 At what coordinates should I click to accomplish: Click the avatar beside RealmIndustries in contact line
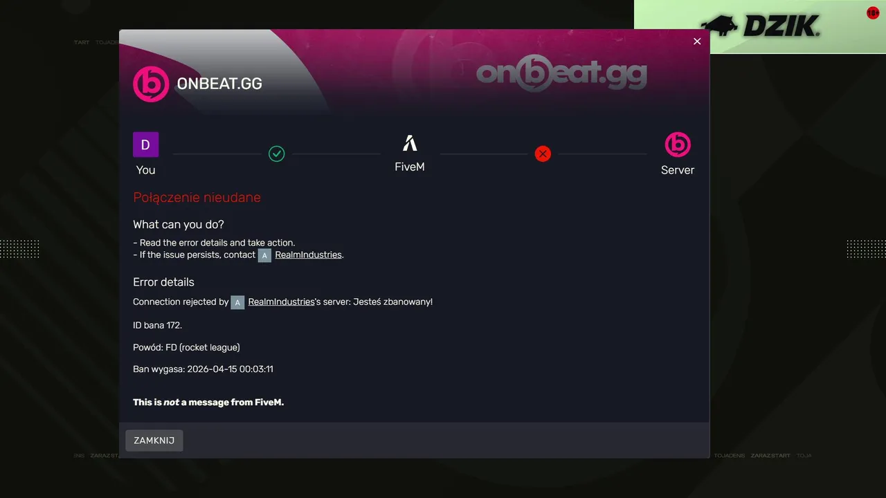point(264,255)
